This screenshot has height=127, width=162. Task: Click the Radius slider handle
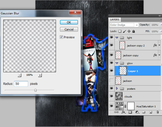coord(35,90)
